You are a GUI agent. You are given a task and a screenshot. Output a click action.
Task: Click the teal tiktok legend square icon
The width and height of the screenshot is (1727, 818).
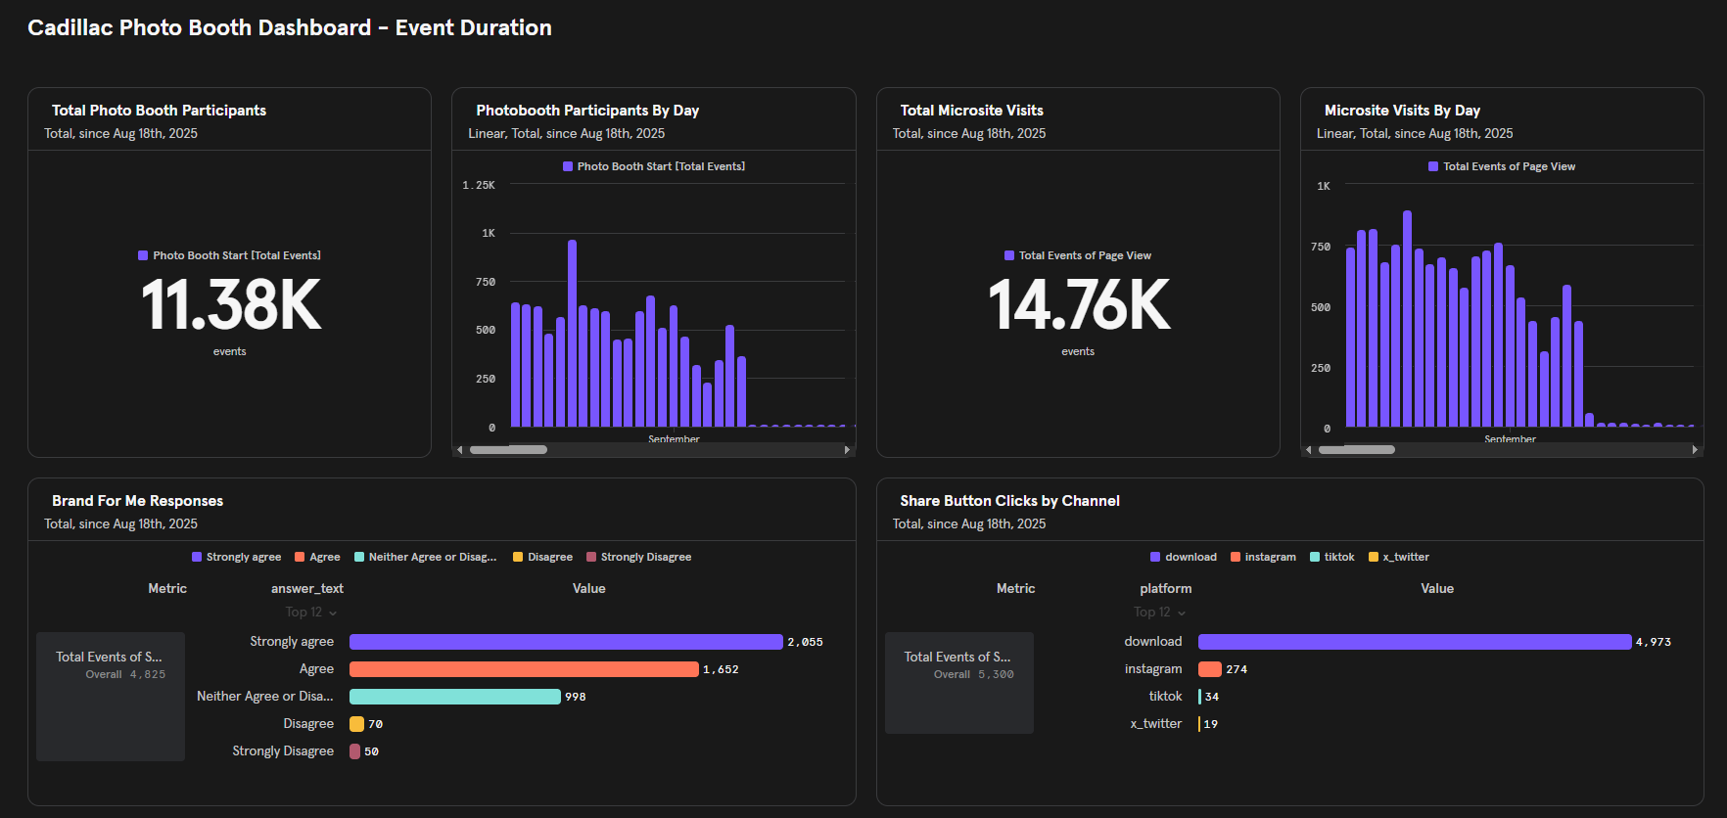tap(1315, 557)
